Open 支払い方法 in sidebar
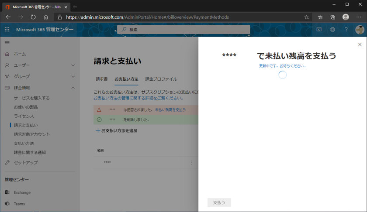 [x=24, y=143]
